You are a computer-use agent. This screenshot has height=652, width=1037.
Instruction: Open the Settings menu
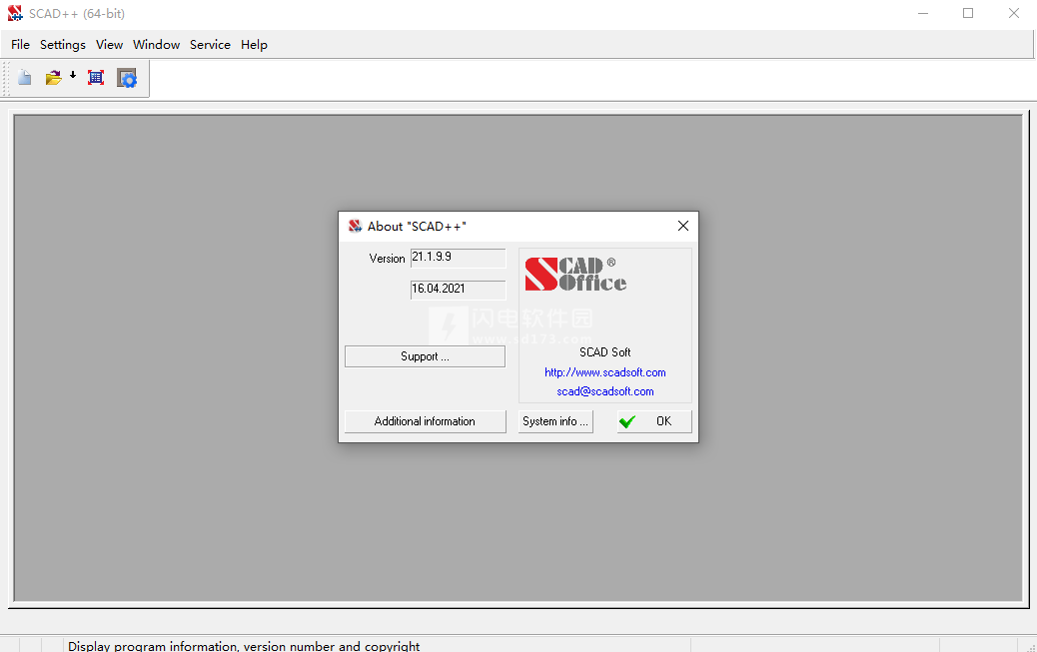[x=63, y=44]
